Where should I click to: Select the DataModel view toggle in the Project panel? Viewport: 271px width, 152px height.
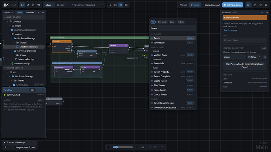29,13
